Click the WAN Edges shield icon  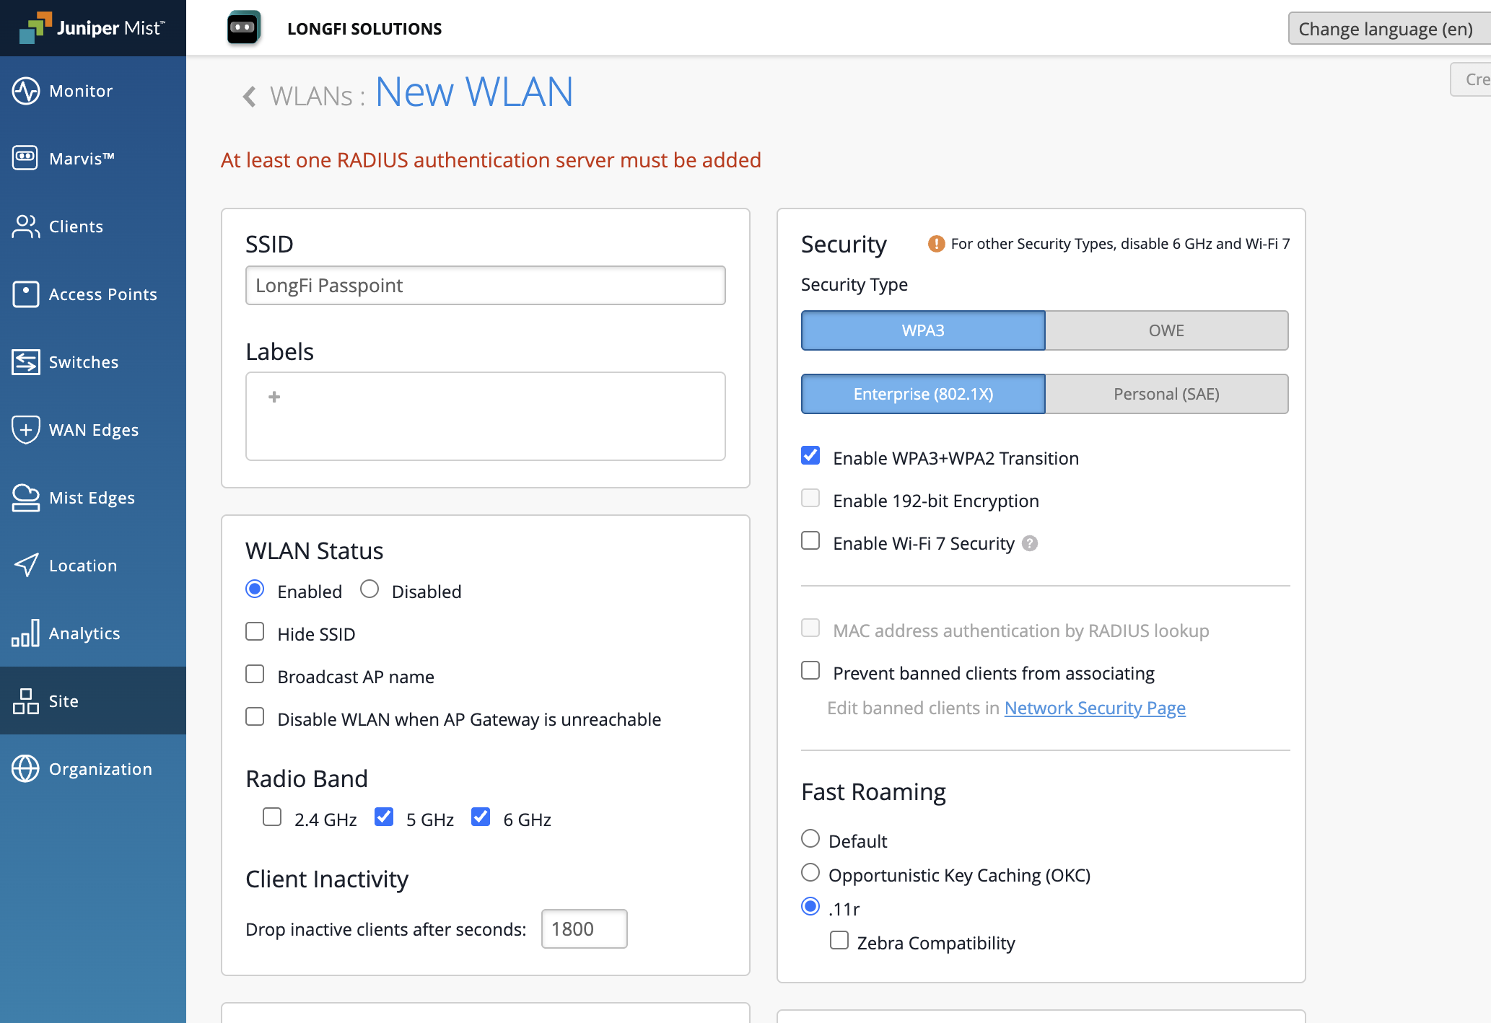[x=26, y=430]
